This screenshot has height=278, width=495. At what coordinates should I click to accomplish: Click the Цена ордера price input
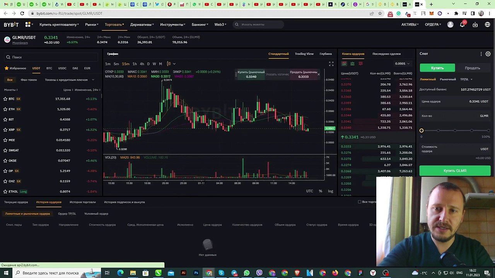click(455, 102)
